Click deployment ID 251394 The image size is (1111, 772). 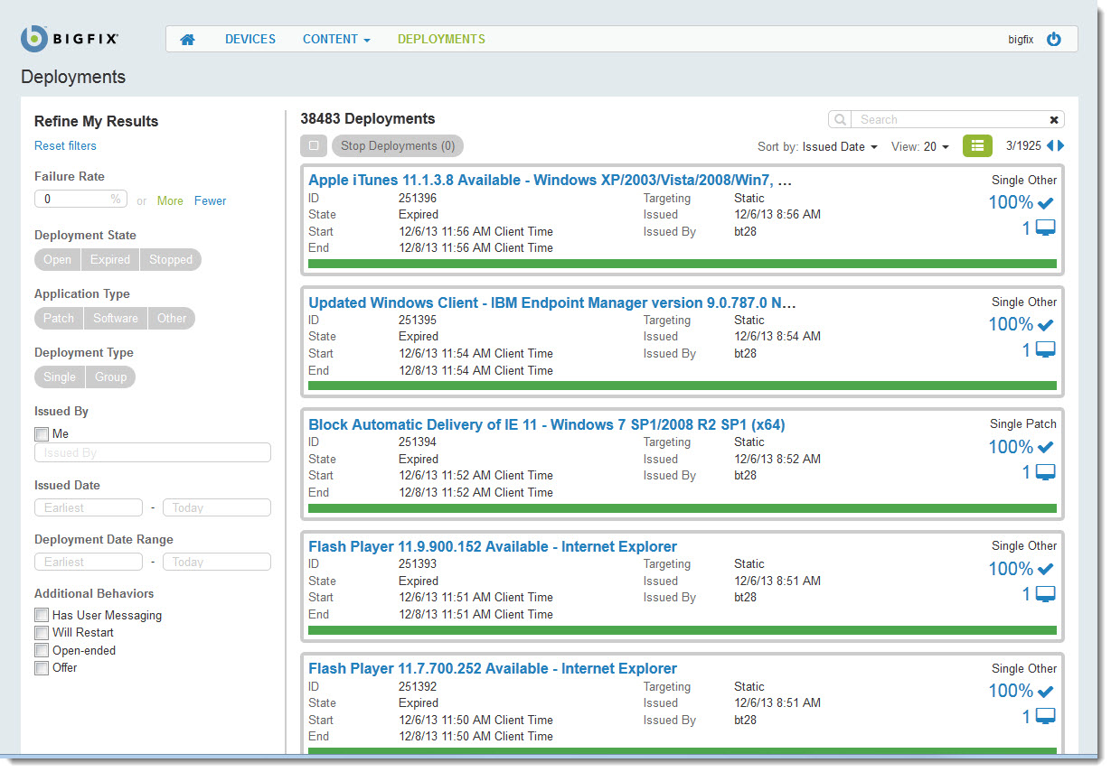coord(418,442)
